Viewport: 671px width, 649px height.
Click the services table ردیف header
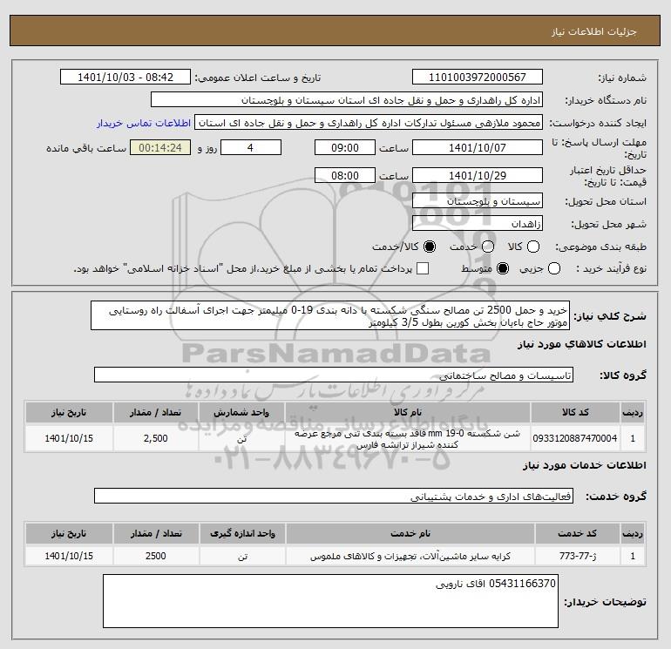[633, 533]
